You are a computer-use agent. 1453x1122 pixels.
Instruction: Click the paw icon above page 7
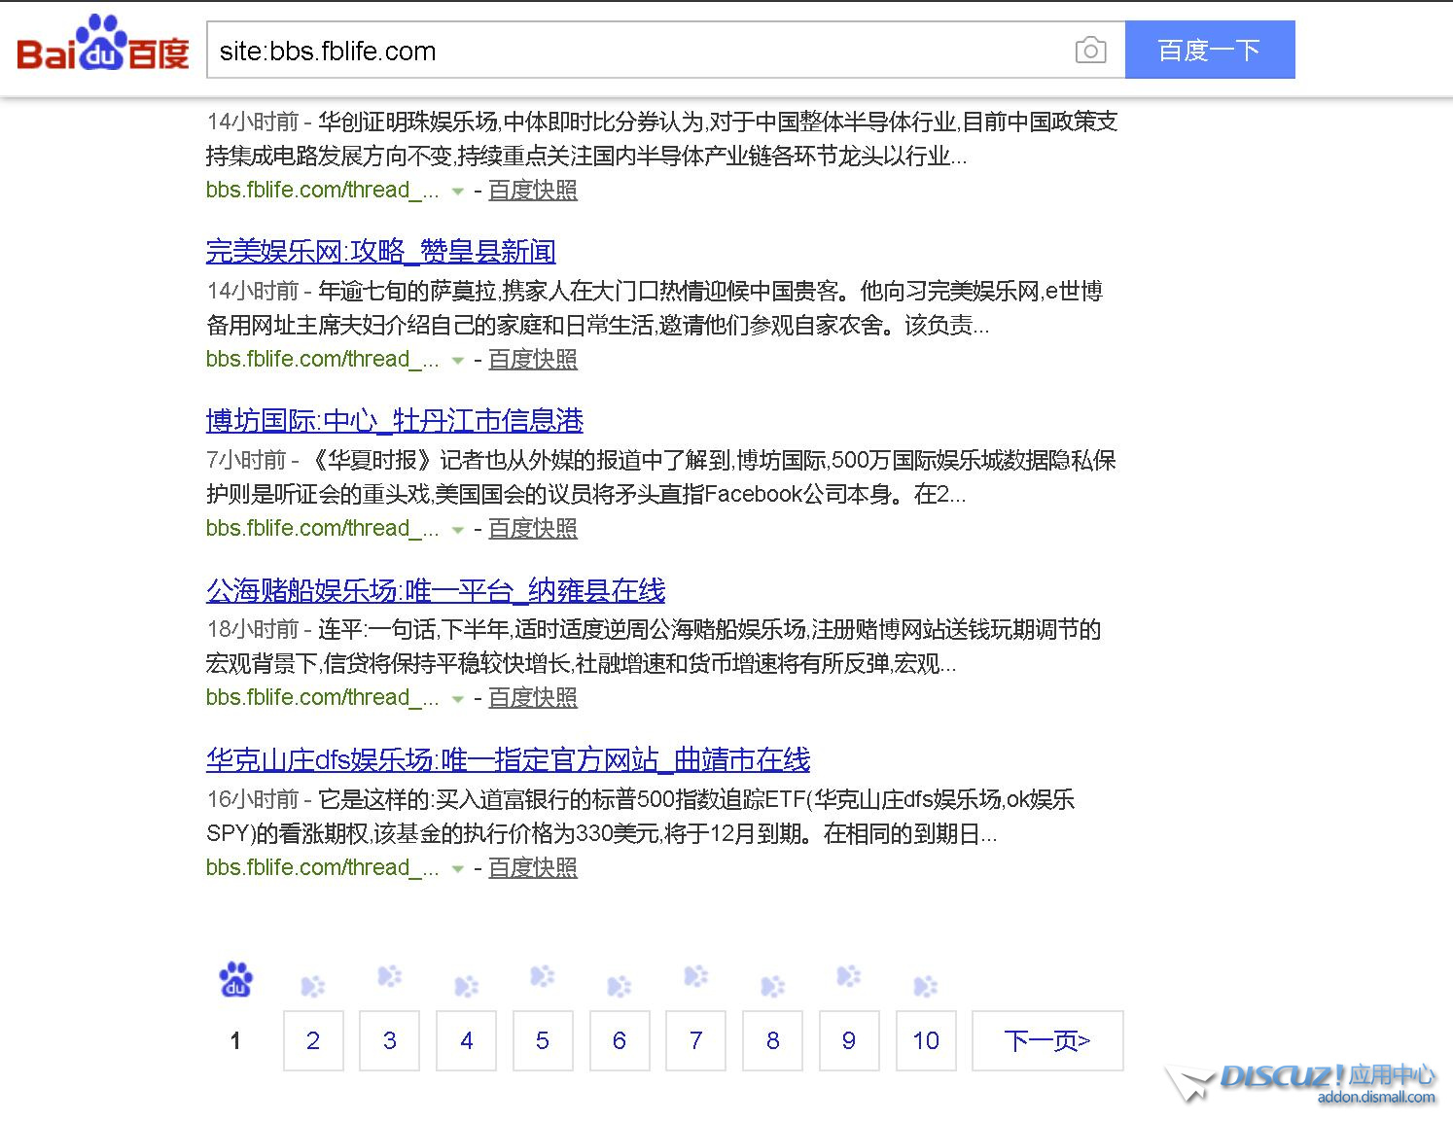pyautogui.click(x=695, y=975)
